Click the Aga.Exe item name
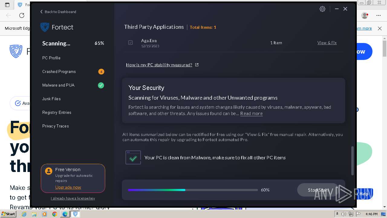The image size is (387, 218). (149, 41)
